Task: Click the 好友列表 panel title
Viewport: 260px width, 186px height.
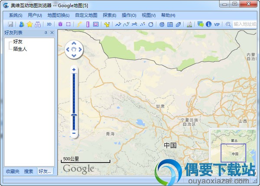Action: click(13, 33)
